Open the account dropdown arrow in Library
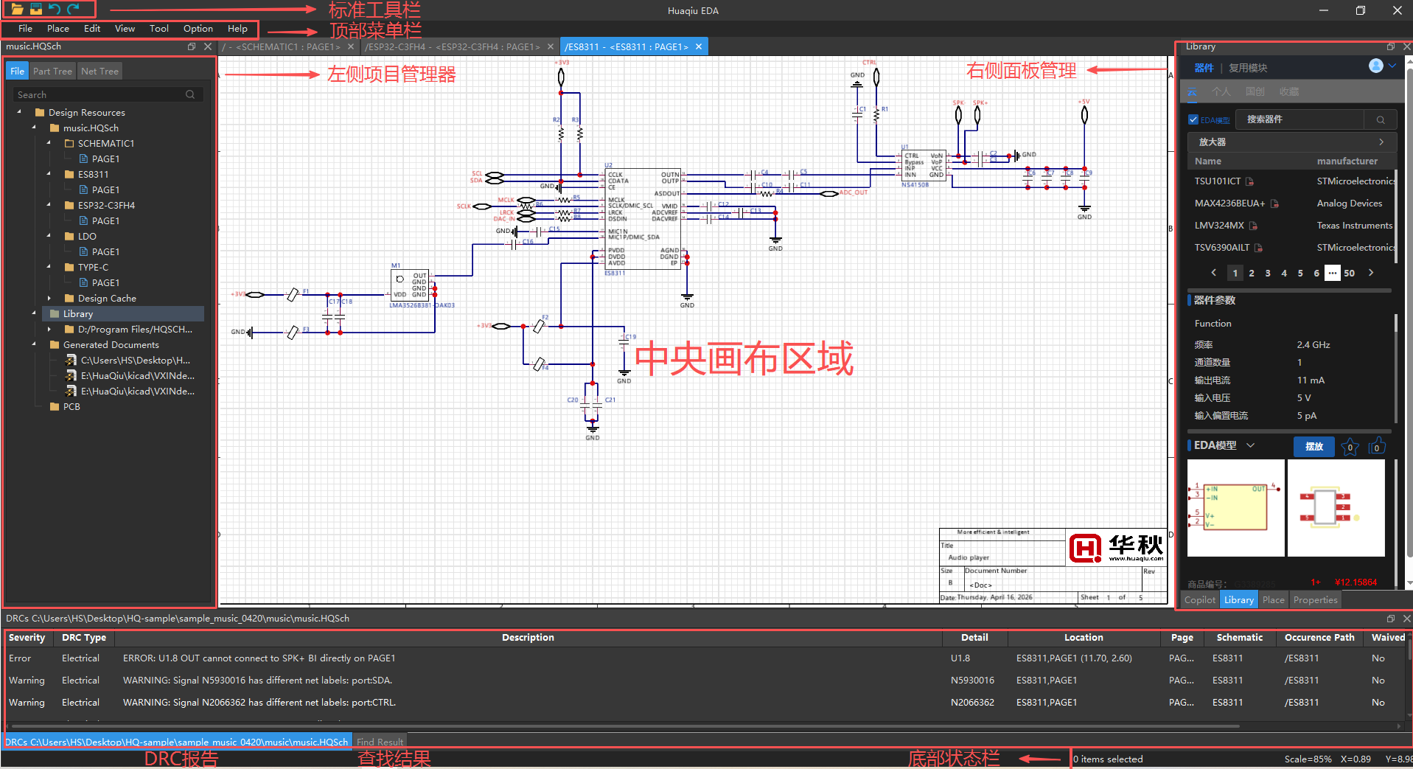The height and width of the screenshot is (769, 1413). point(1392,66)
